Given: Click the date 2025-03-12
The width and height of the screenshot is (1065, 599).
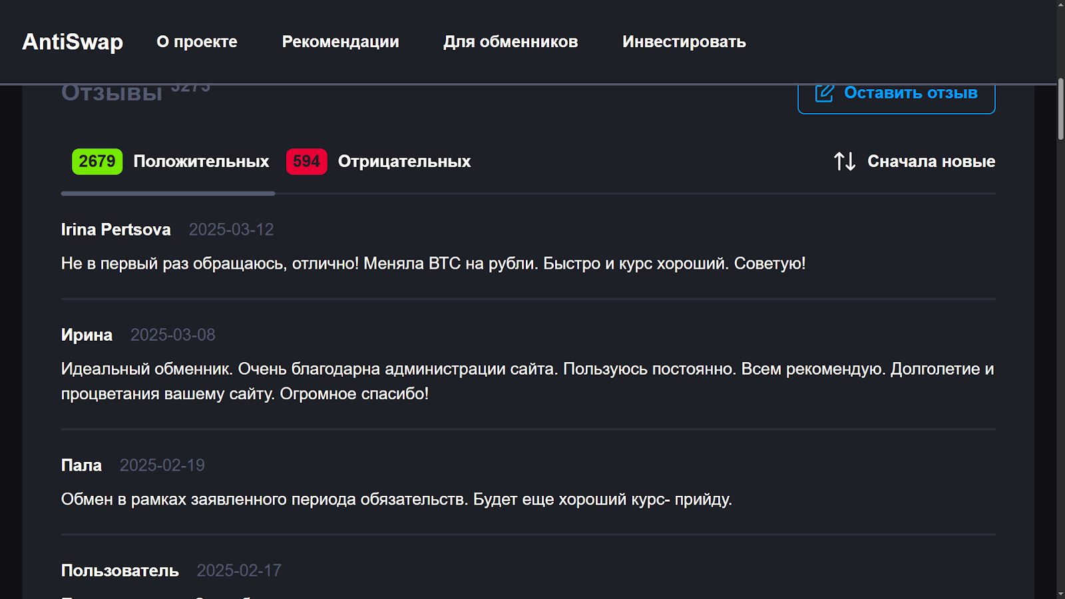Looking at the screenshot, I should click(231, 230).
